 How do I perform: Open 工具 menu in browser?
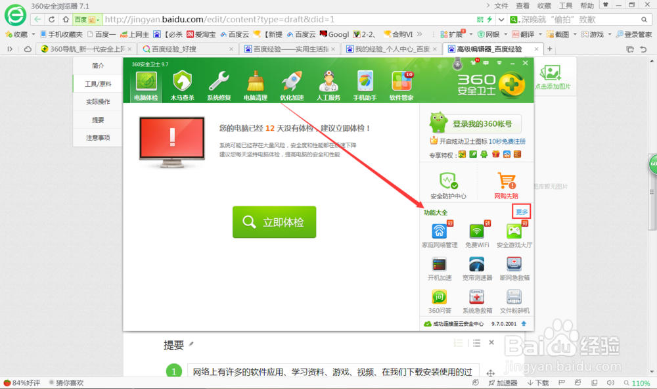click(566, 5)
